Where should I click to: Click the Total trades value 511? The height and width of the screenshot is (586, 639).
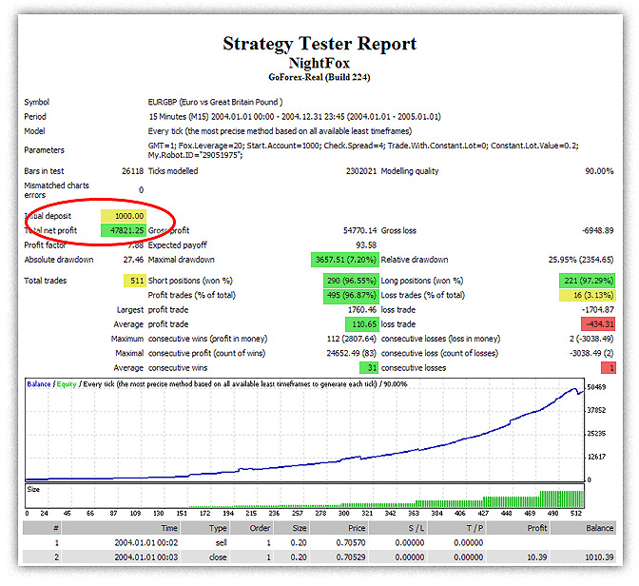point(135,281)
